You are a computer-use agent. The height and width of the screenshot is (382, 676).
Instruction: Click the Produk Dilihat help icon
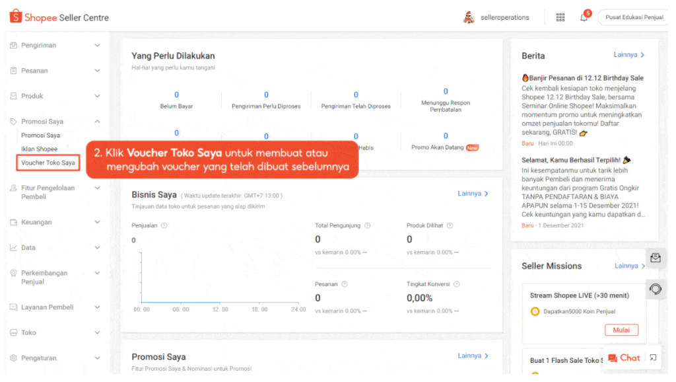tap(450, 226)
